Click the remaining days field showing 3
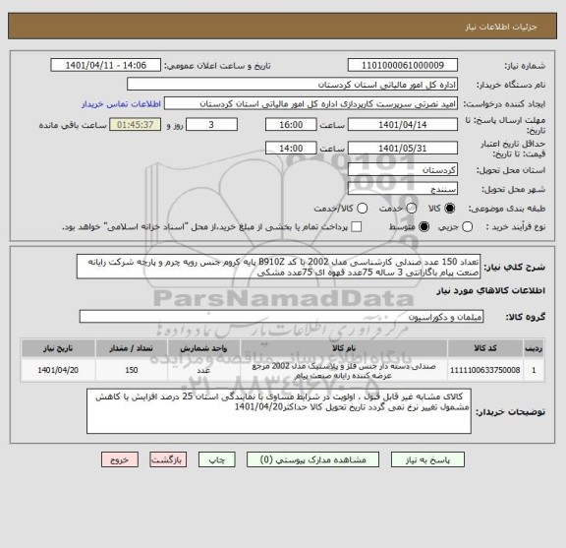 pyautogui.click(x=211, y=125)
